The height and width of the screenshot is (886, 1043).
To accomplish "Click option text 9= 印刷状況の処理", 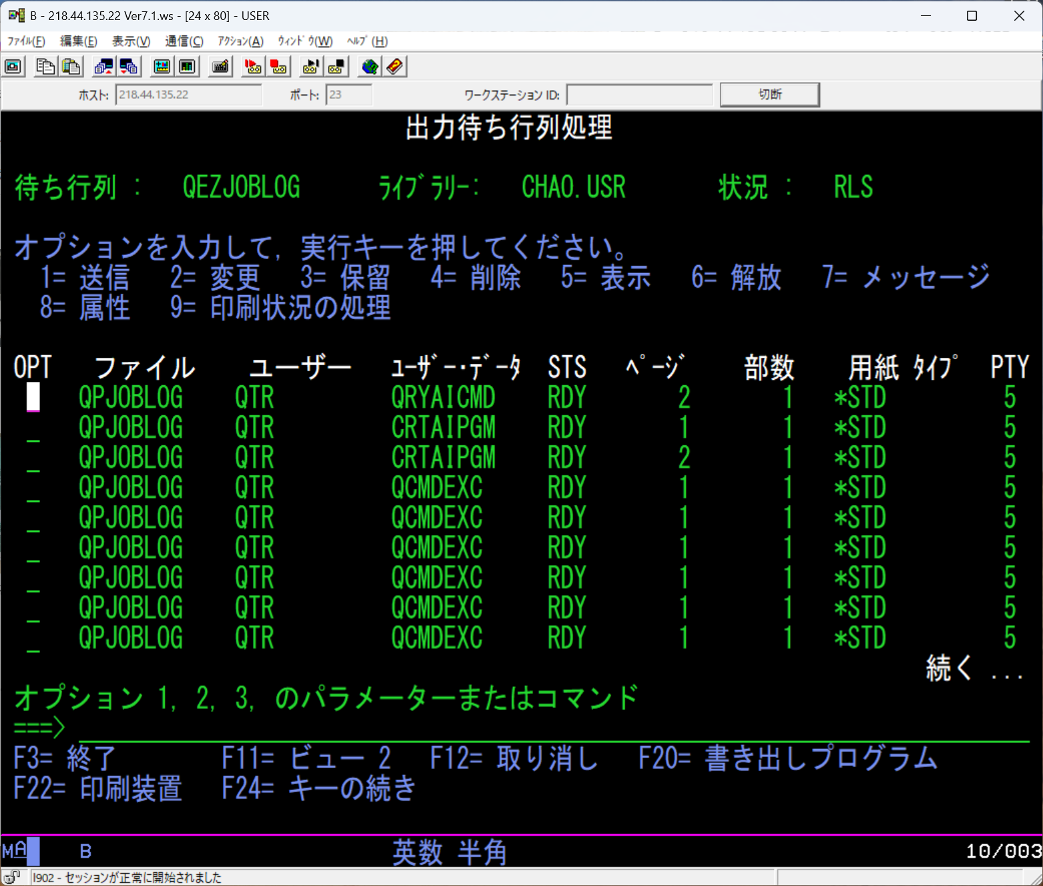I will pyautogui.click(x=280, y=308).
